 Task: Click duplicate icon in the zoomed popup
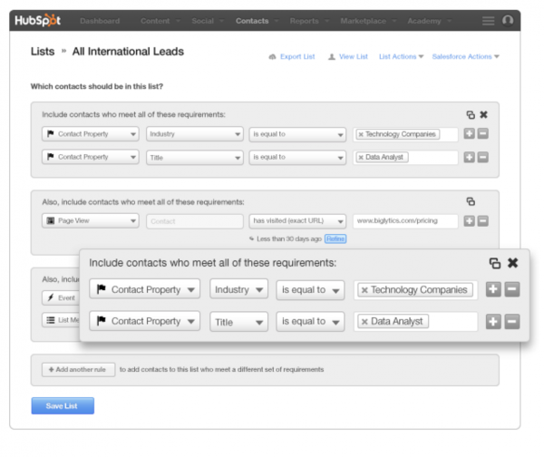click(495, 263)
